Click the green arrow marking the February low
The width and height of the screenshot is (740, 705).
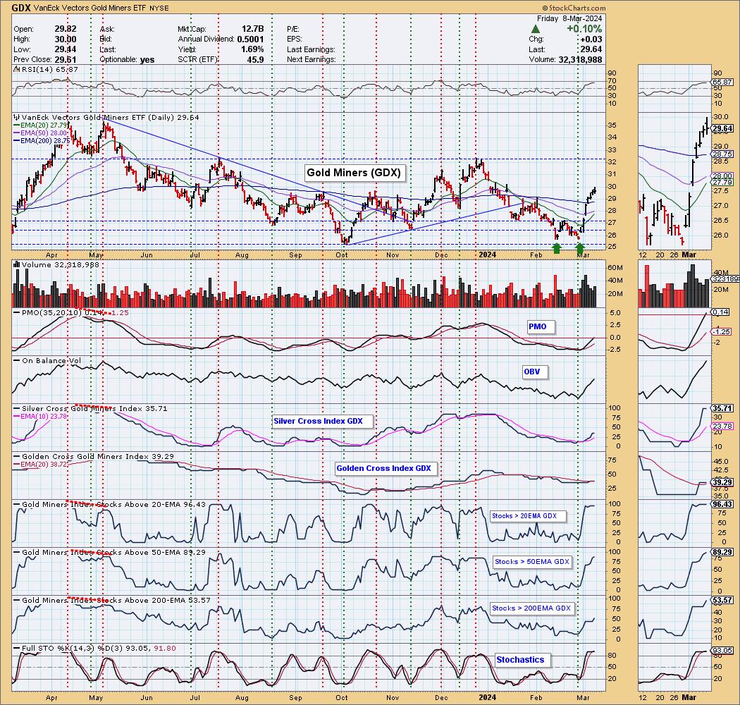(557, 248)
